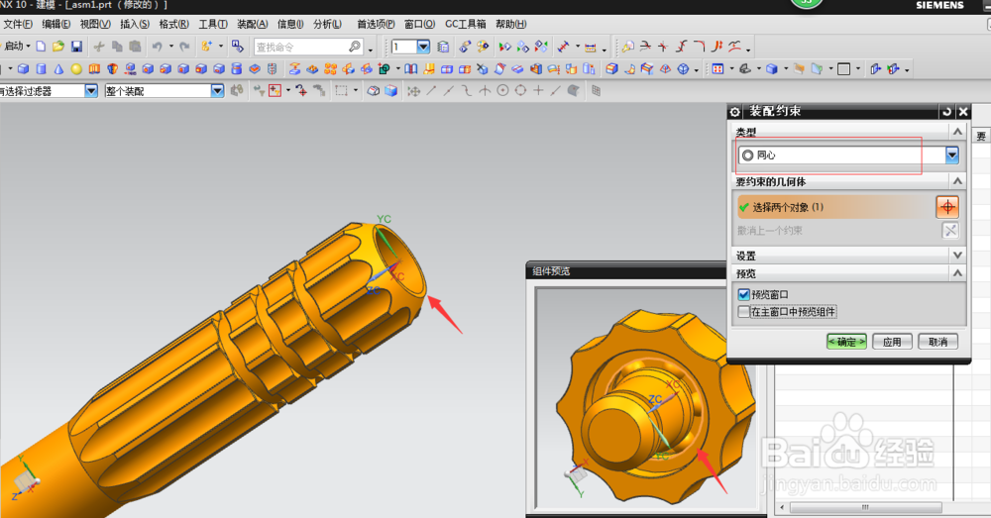Open the work layer number dropdown

(x=423, y=47)
